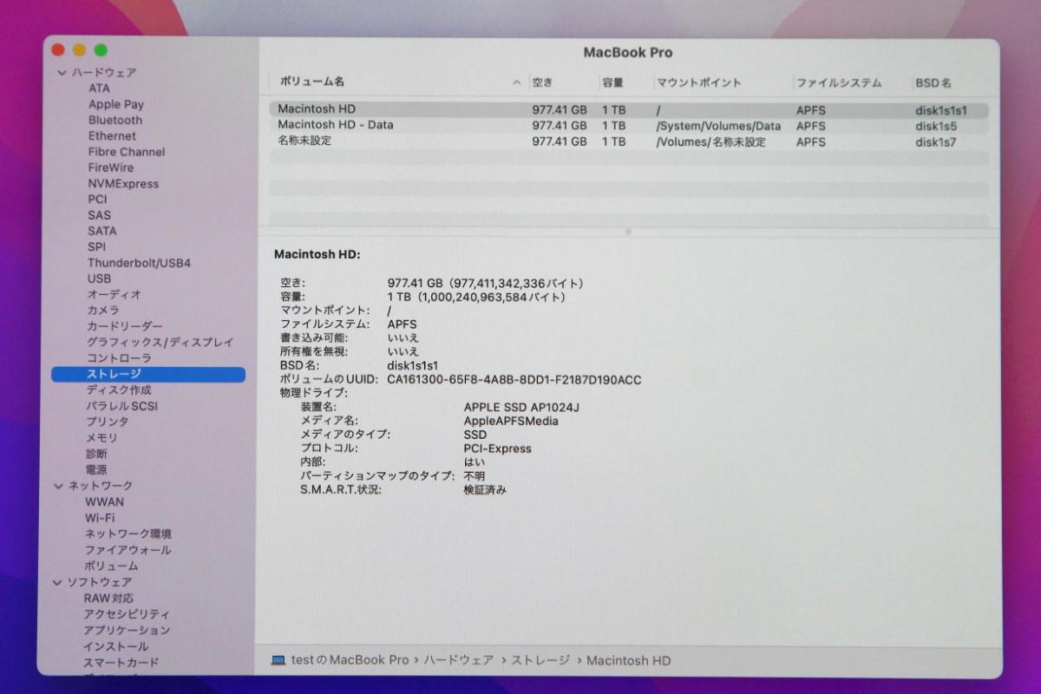Sort by 容量 column header
Screen dimensions: 1041x694
(x=612, y=83)
